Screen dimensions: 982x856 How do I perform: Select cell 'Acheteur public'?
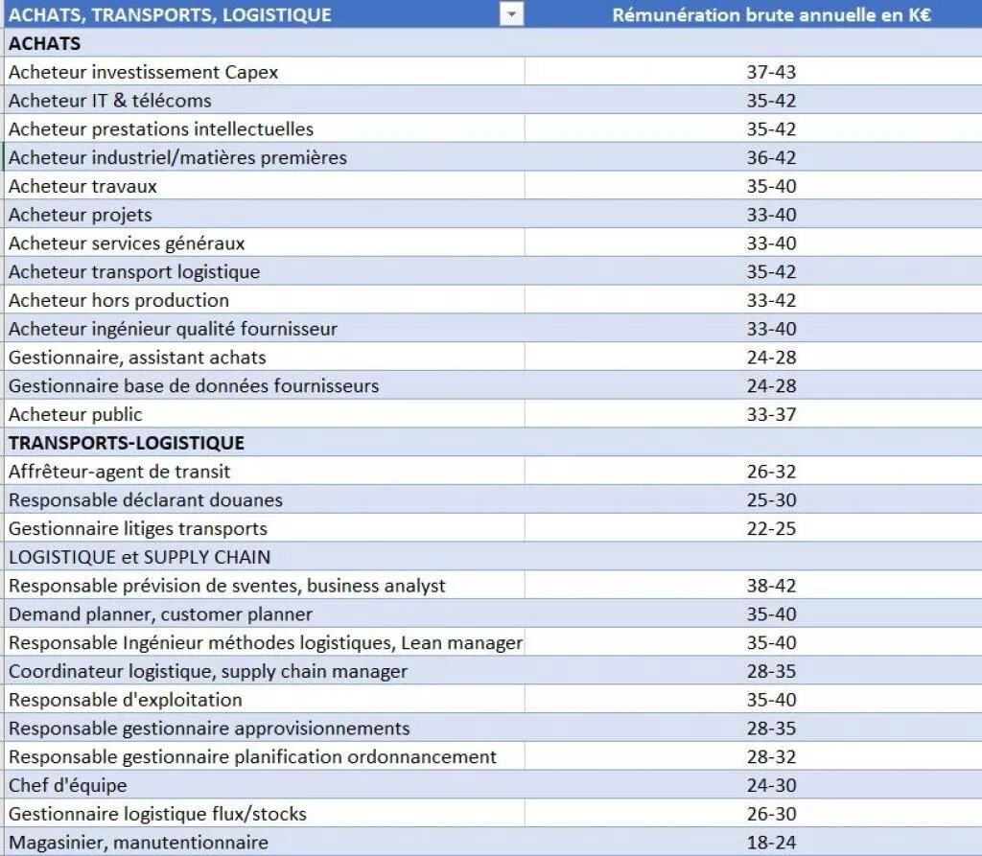265,414
